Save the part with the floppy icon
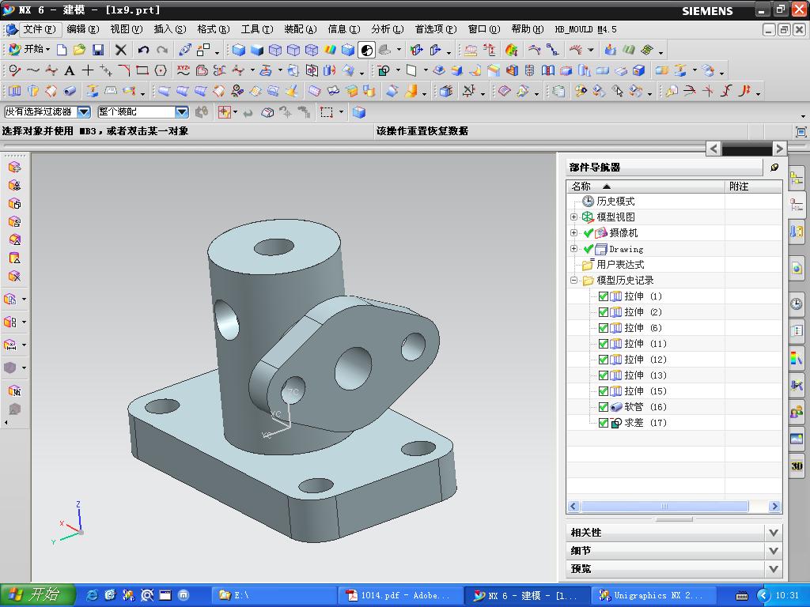 tap(97, 50)
